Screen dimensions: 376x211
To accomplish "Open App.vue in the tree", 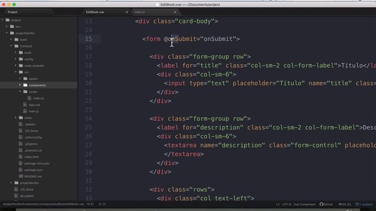I will (x=35, y=105).
